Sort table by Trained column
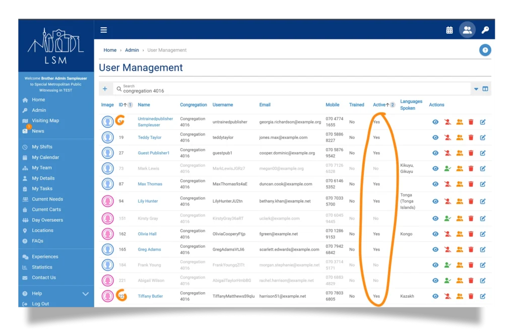516x335 pixels. click(x=356, y=105)
